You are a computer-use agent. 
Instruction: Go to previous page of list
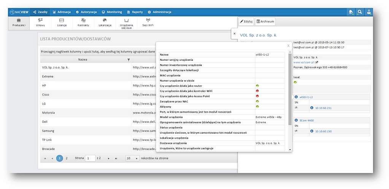(52, 158)
